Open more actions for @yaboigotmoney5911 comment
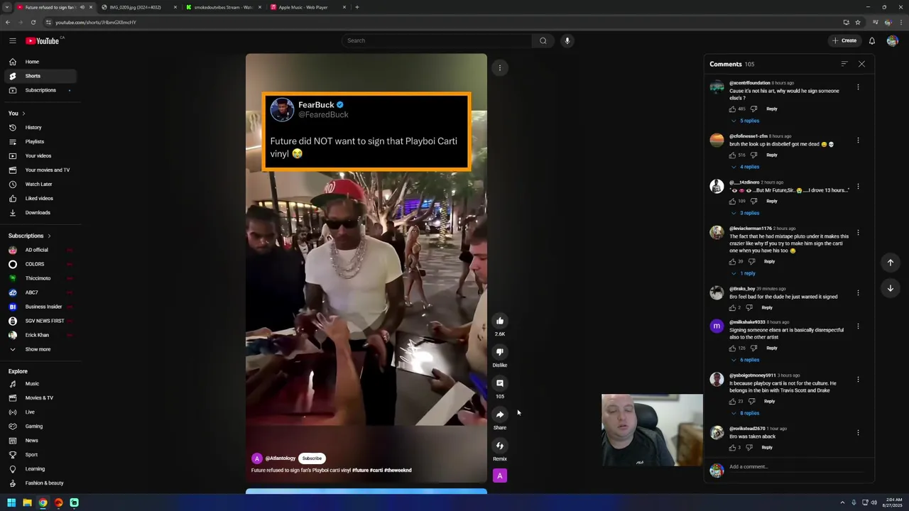 click(858, 380)
